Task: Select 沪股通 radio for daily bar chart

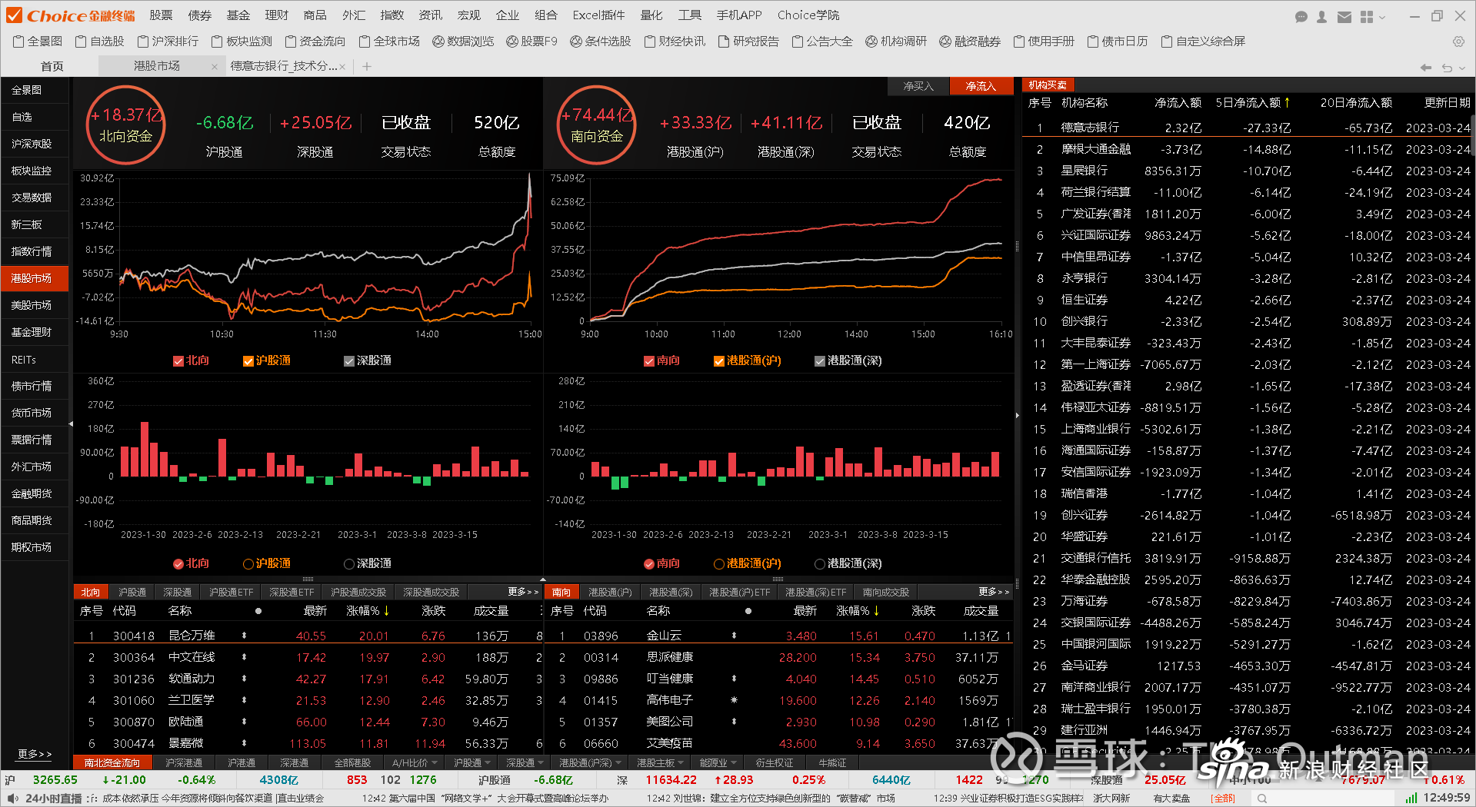Action: click(248, 564)
